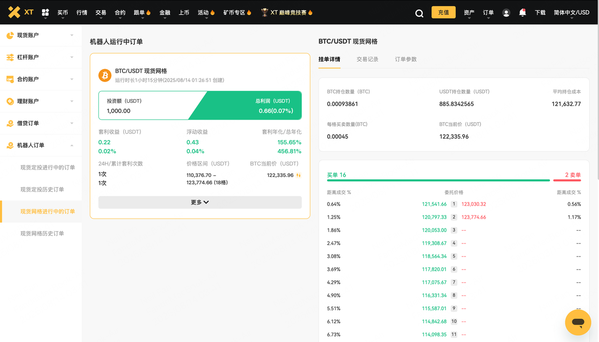Click the 下载 link in header
599x342 pixels.
click(x=540, y=13)
